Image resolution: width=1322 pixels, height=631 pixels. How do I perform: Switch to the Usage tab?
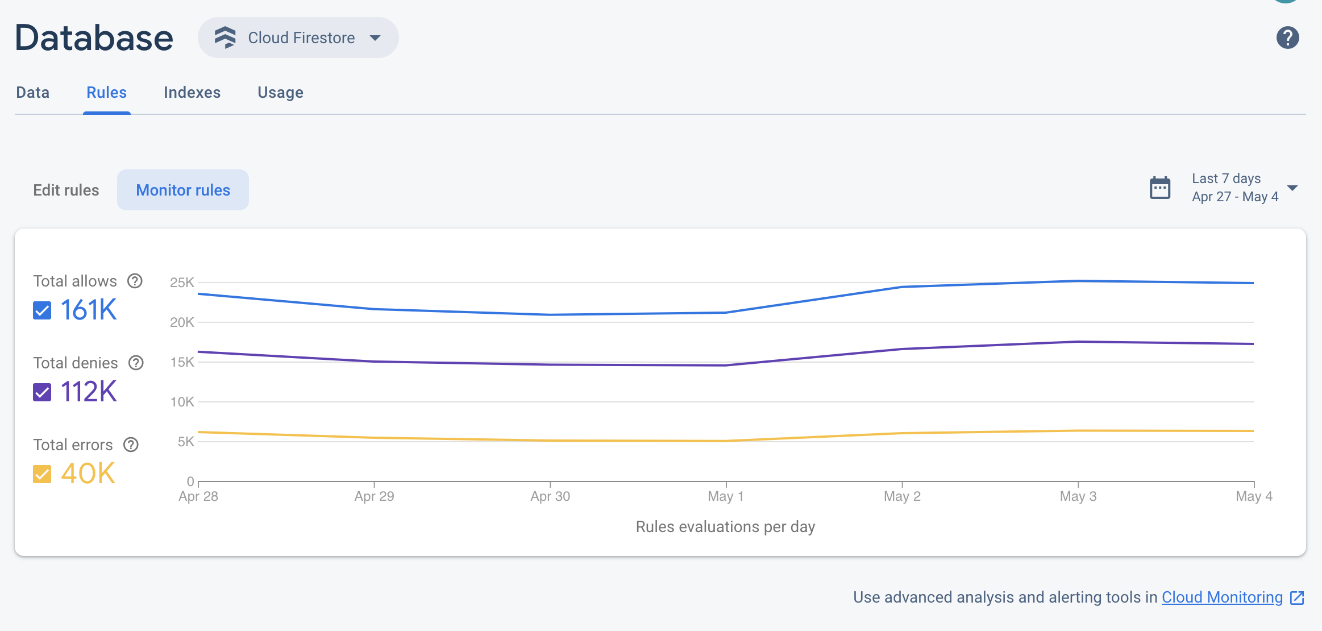281,92
